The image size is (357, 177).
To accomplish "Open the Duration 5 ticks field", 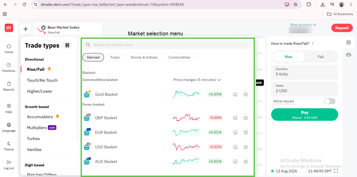I will (x=304, y=72).
